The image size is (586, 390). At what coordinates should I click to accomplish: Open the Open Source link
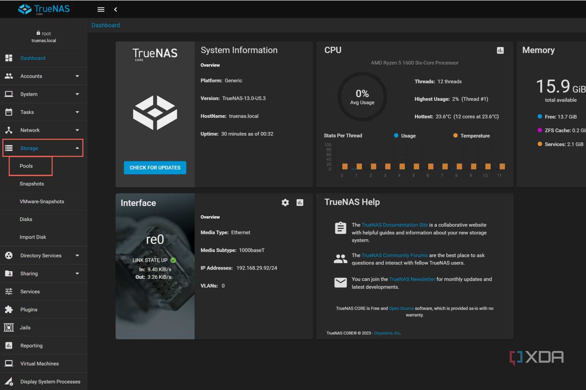[401, 308]
